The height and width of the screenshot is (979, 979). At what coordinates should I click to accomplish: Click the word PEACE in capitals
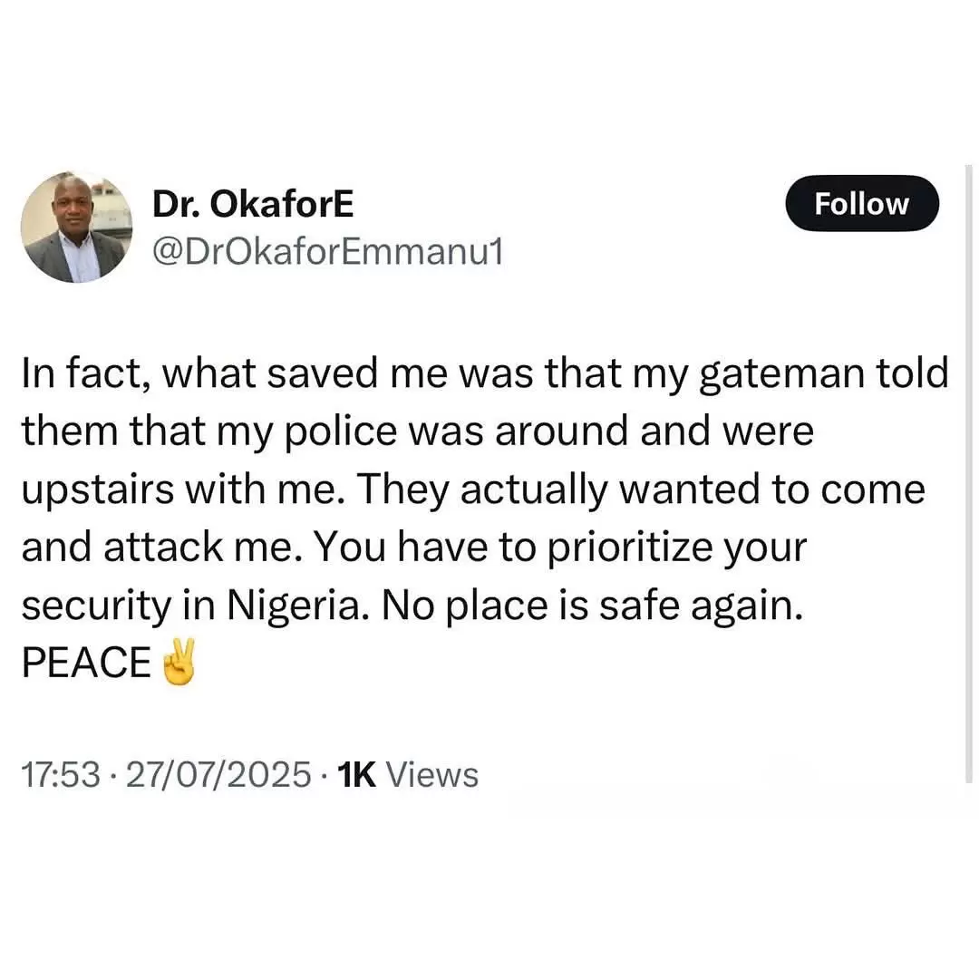click(x=86, y=664)
